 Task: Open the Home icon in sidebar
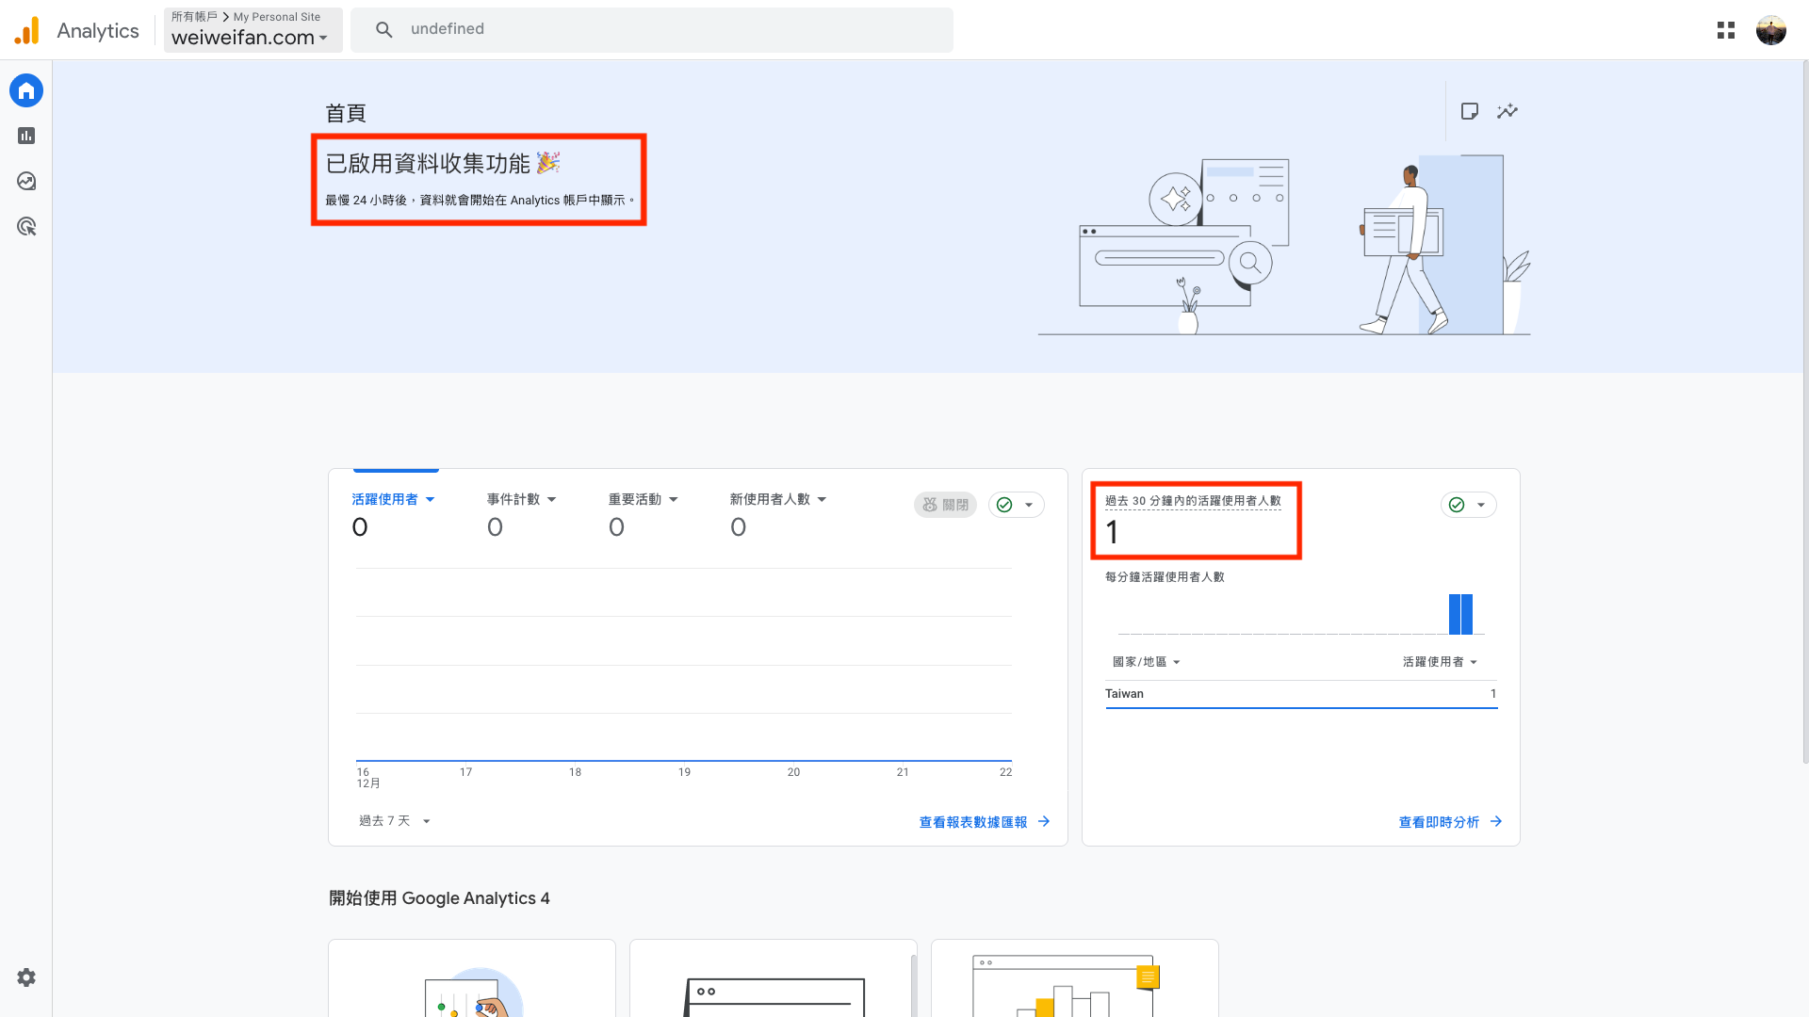click(26, 91)
